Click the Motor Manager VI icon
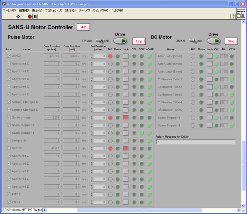The image size is (247, 214). pyautogui.click(x=241, y=14)
